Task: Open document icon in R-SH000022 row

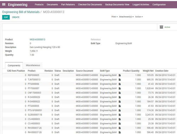Action: 120,101
